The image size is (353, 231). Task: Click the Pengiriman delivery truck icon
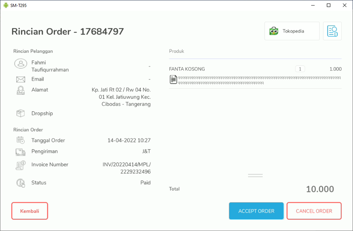[x=21, y=152]
